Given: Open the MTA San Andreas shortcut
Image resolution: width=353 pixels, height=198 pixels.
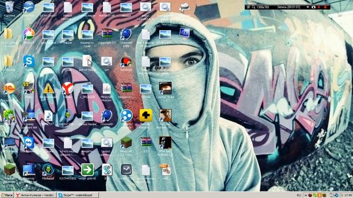Looking at the screenshot, I should tap(165, 142).
